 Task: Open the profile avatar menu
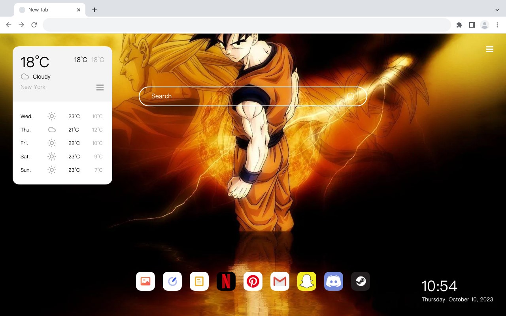[485, 25]
